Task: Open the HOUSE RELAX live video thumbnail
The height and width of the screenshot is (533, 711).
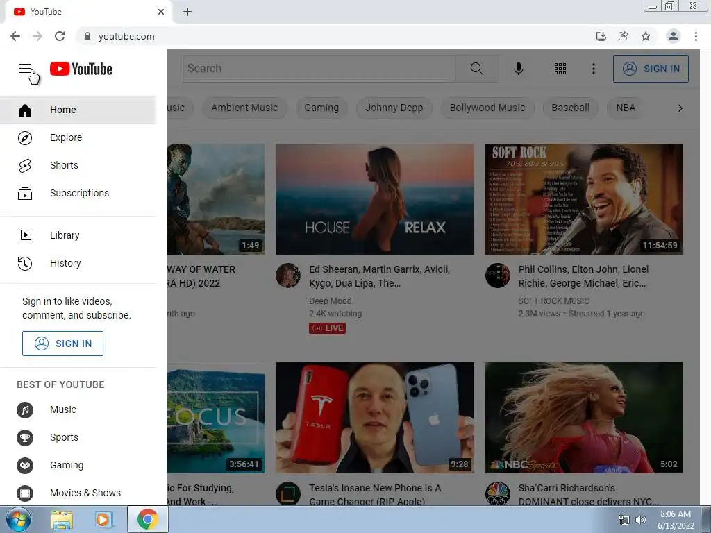Action: (x=374, y=199)
